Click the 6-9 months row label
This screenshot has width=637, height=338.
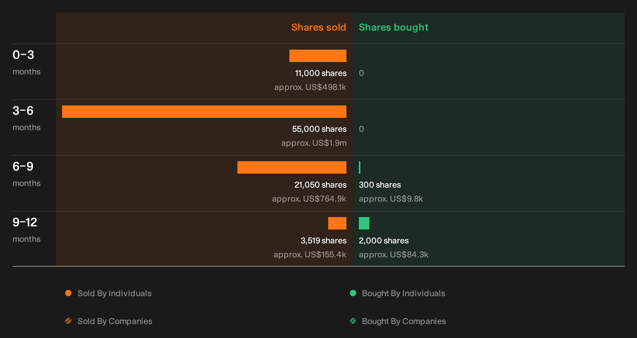[x=26, y=174]
